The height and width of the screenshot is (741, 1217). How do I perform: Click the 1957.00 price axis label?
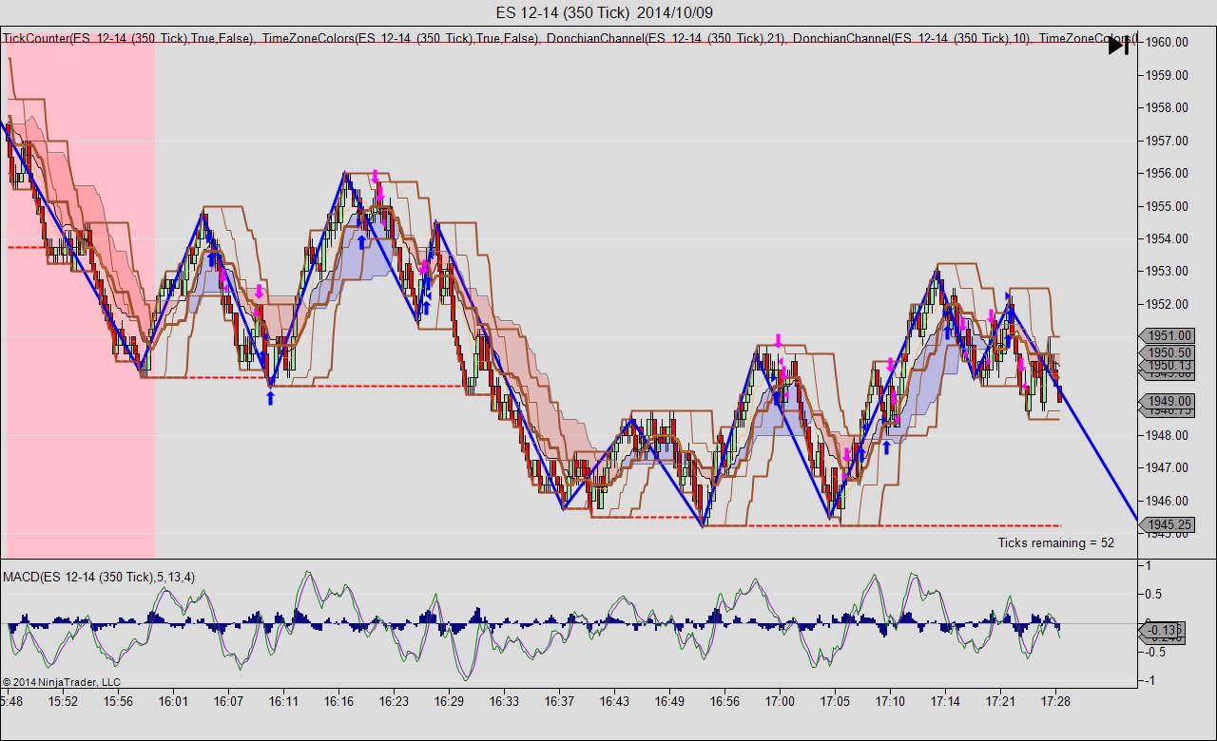(x=1168, y=141)
